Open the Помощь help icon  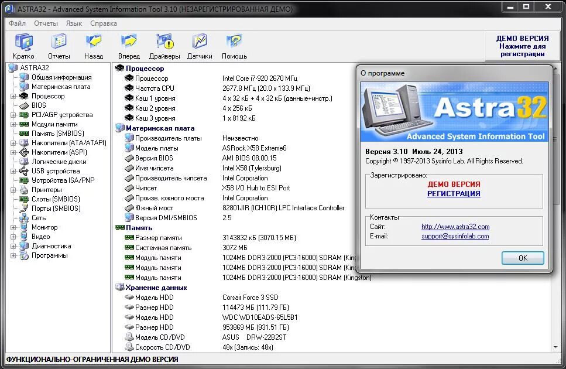click(233, 42)
